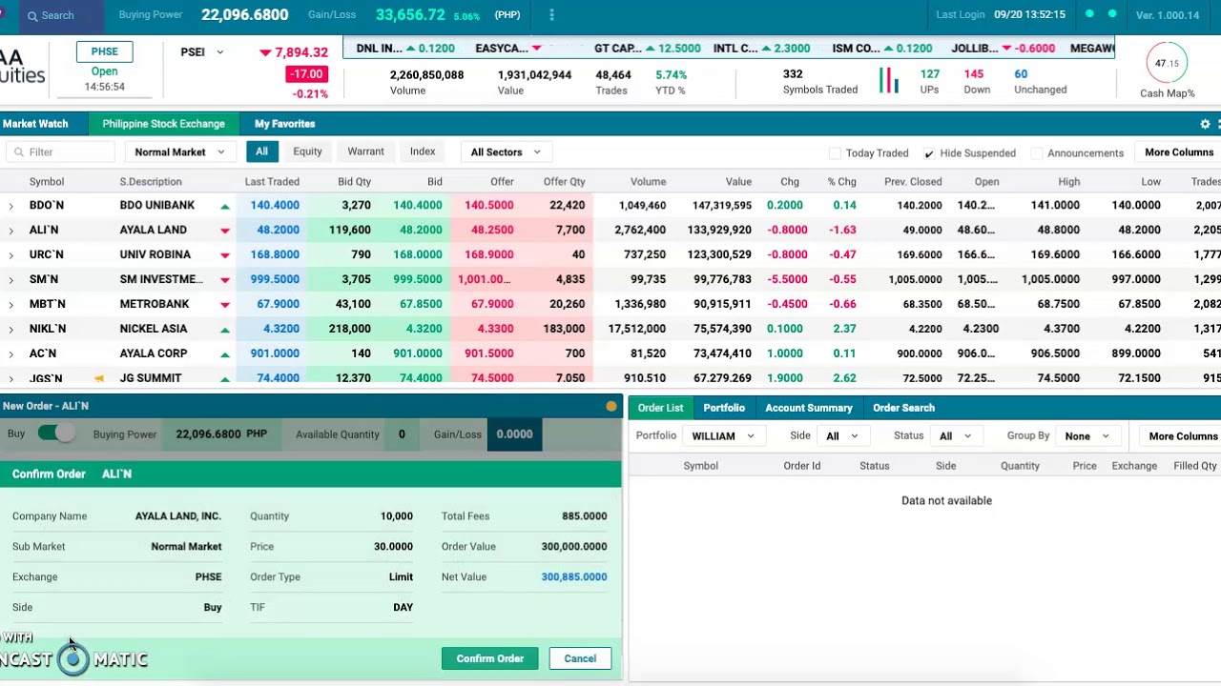Viewport: 1221px width, 686px height.
Task: Switch to Market Watch tab
Action: 35,124
